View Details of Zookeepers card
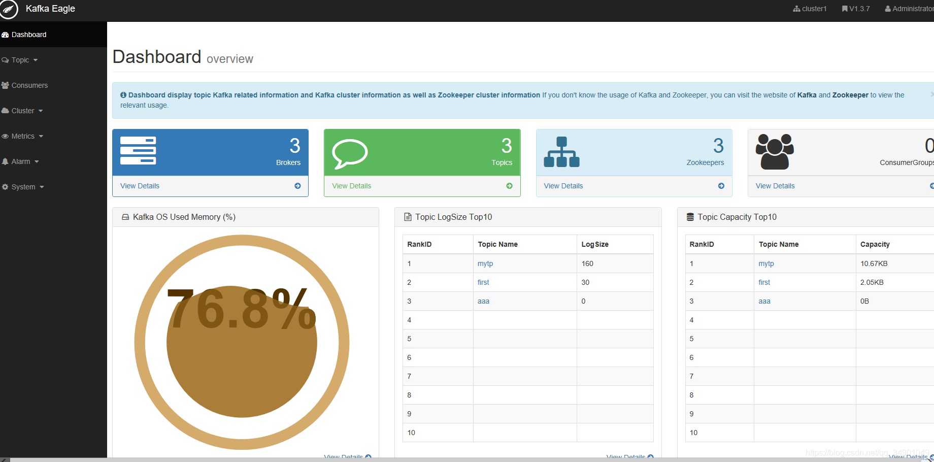934x462 pixels. (x=563, y=186)
